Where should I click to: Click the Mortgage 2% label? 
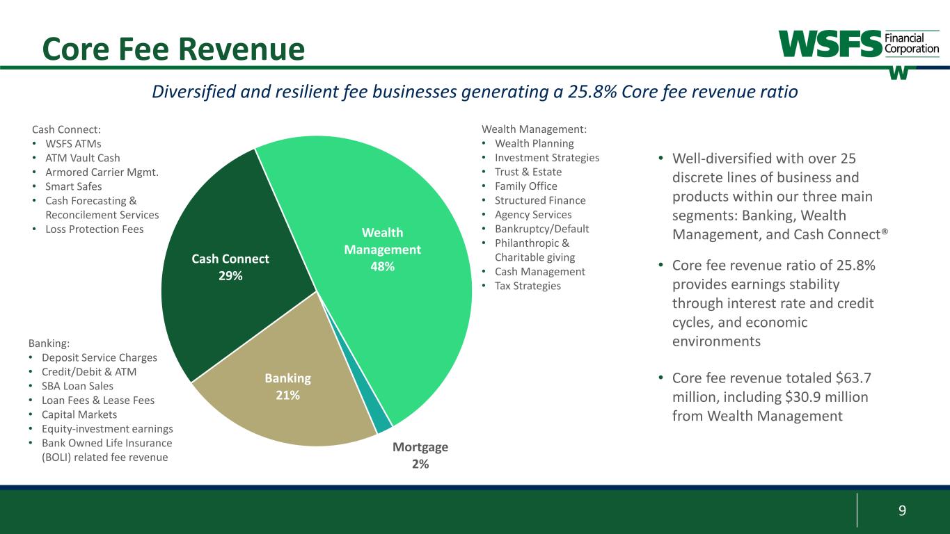[x=420, y=455]
